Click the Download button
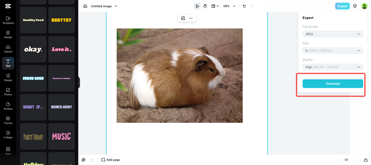 tap(333, 84)
